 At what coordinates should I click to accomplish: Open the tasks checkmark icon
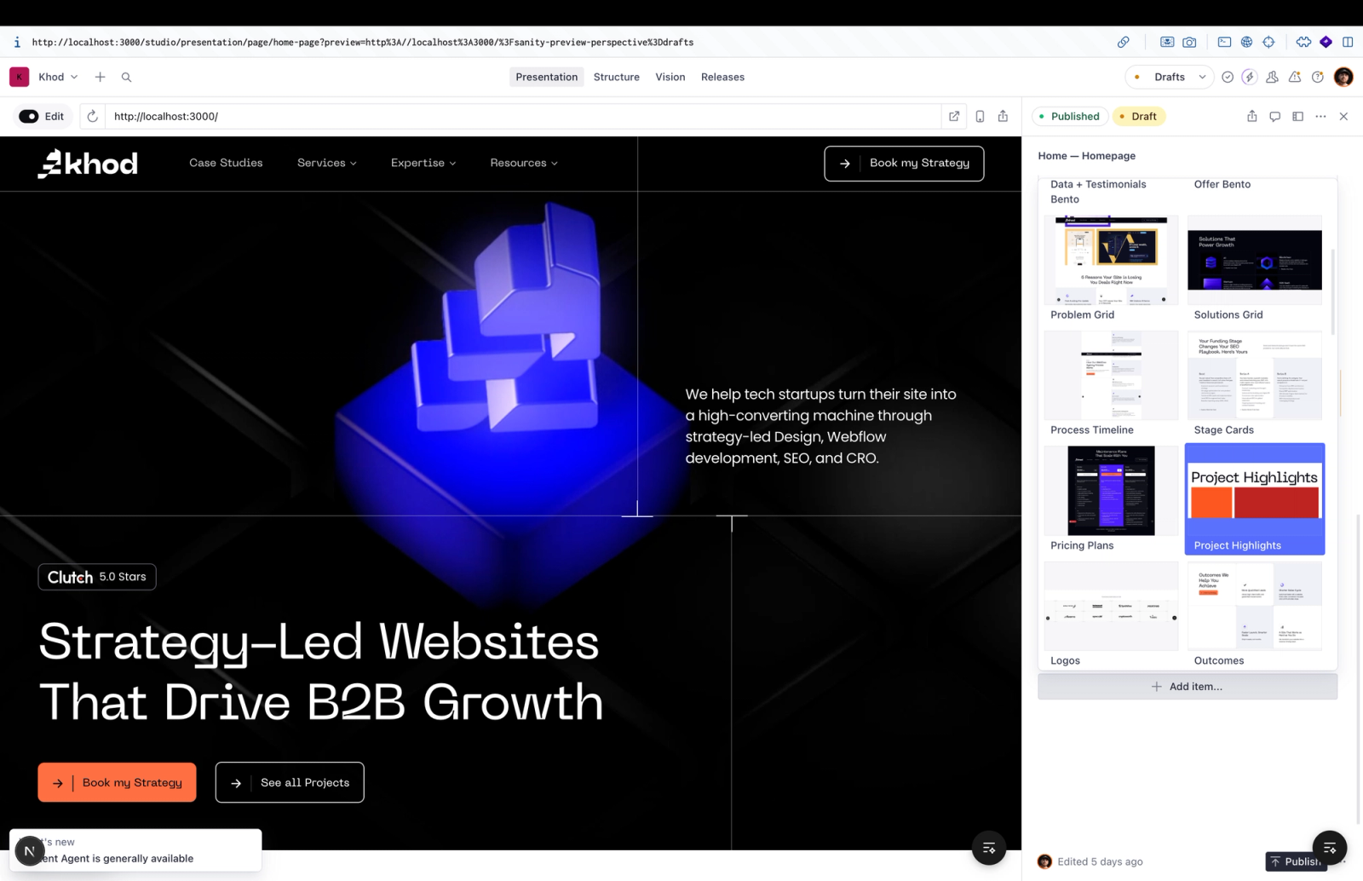(x=1228, y=77)
